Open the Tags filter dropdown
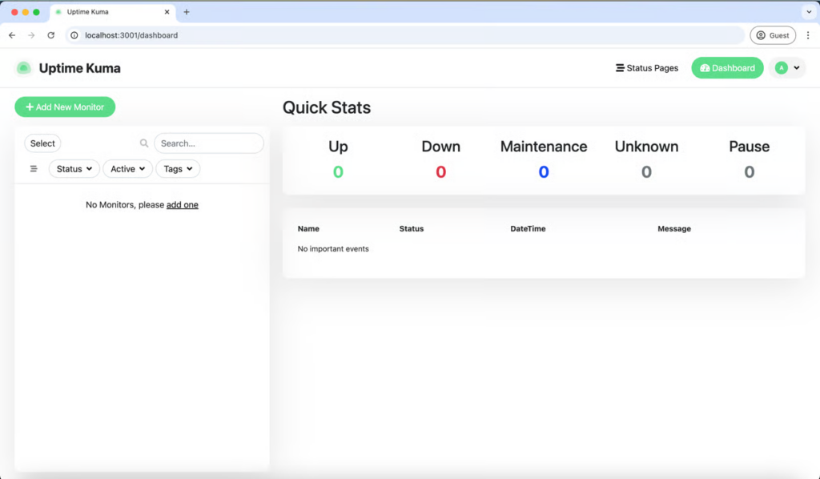The width and height of the screenshot is (820, 479). (x=178, y=169)
